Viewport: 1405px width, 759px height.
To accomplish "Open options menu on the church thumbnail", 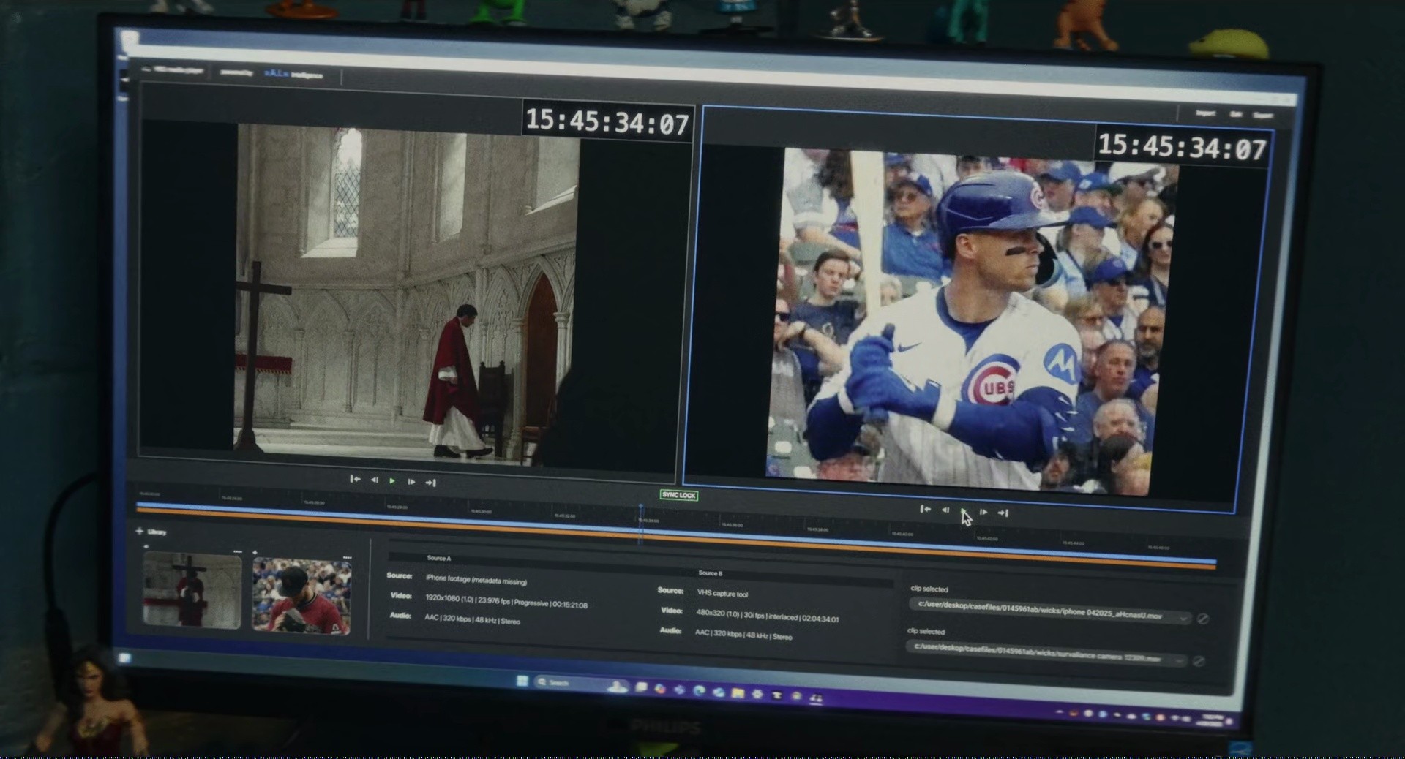I will click(x=237, y=551).
